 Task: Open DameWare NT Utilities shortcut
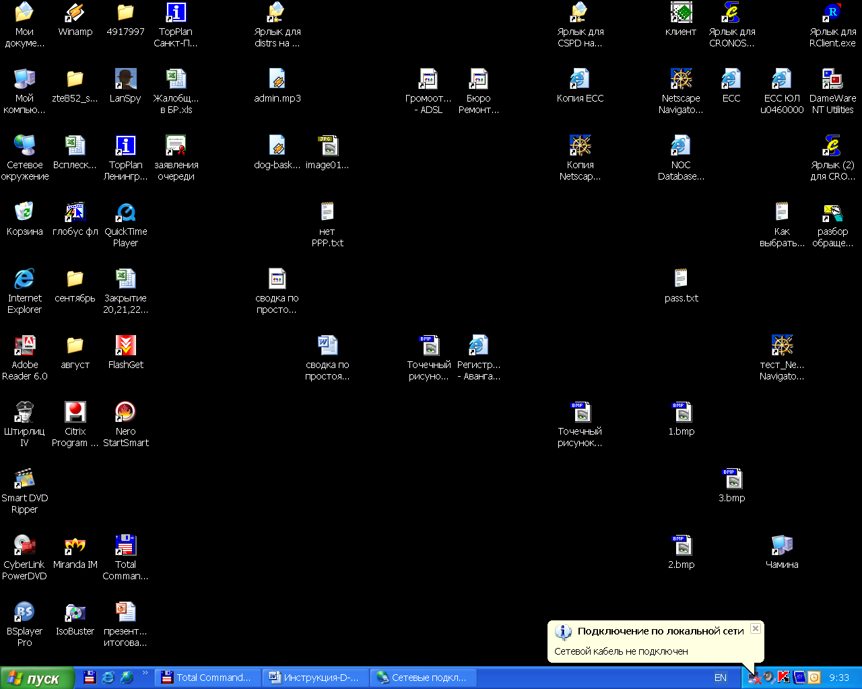[x=832, y=92]
